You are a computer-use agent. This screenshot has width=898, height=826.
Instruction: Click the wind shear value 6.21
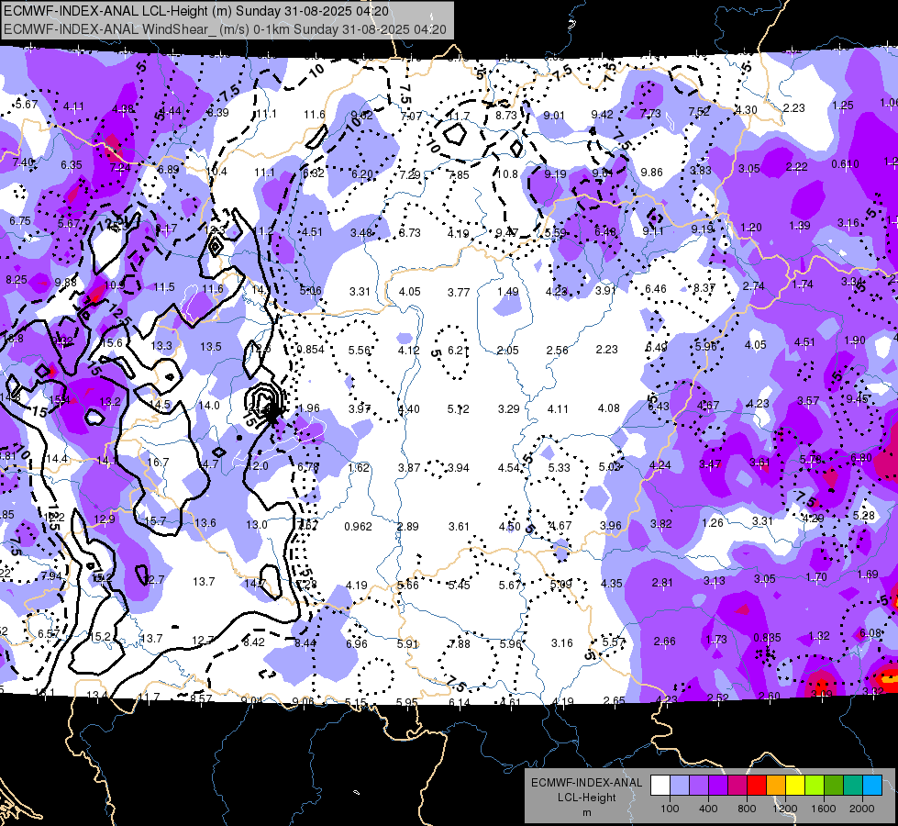(458, 350)
